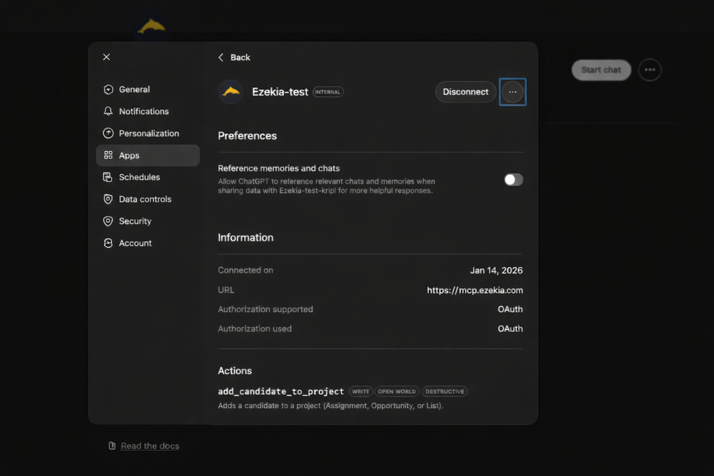
Task: Select the Apps section
Action: pyautogui.click(x=148, y=155)
